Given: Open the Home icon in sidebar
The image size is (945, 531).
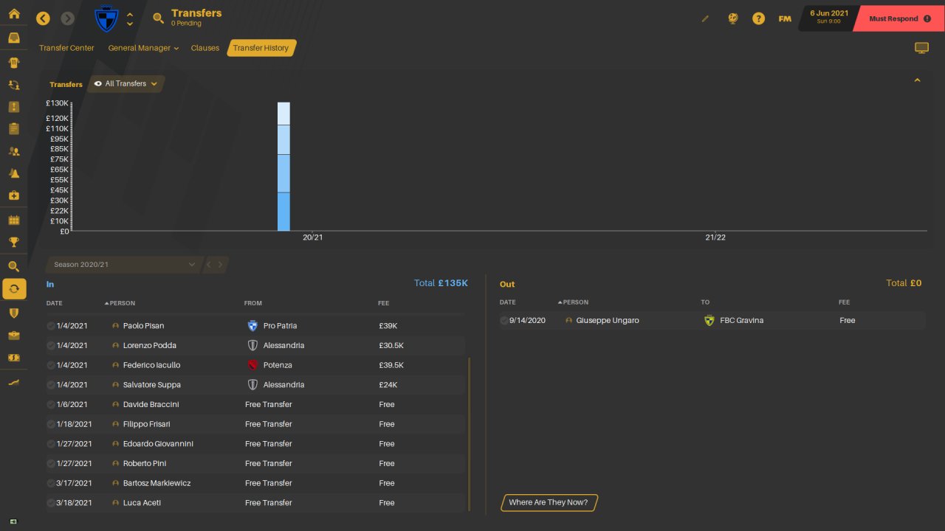Looking at the screenshot, I should pyautogui.click(x=14, y=13).
